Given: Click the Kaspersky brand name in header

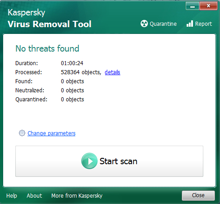Looking at the screenshot, I should (x=27, y=13).
